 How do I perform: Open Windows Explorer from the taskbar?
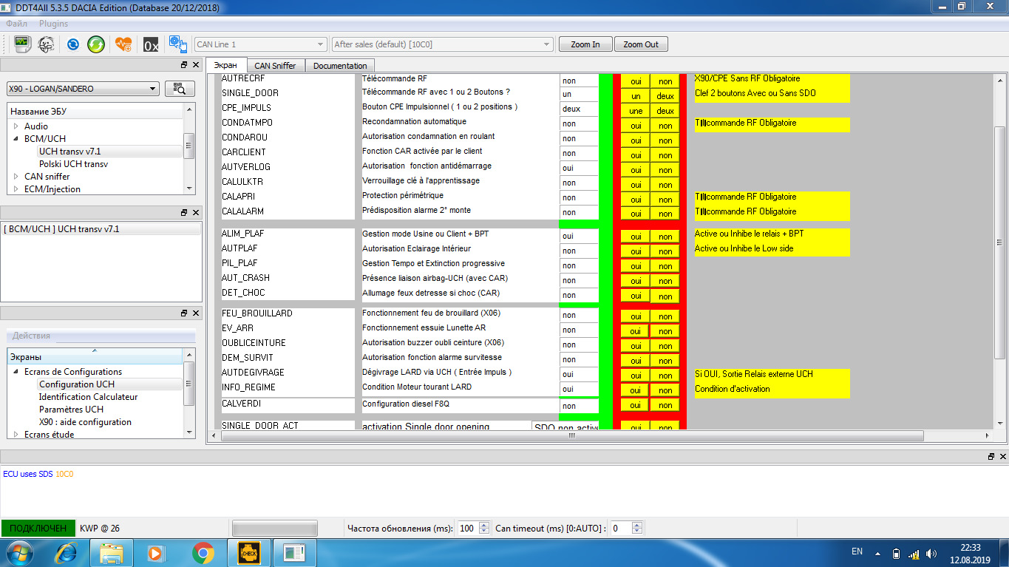click(112, 552)
